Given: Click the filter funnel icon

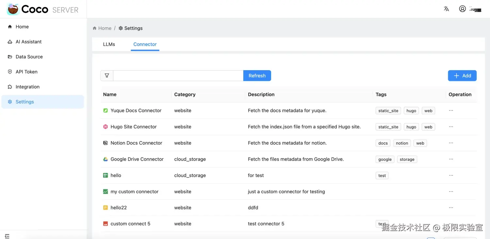Looking at the screenshot, I should click(x=107, y=76).
